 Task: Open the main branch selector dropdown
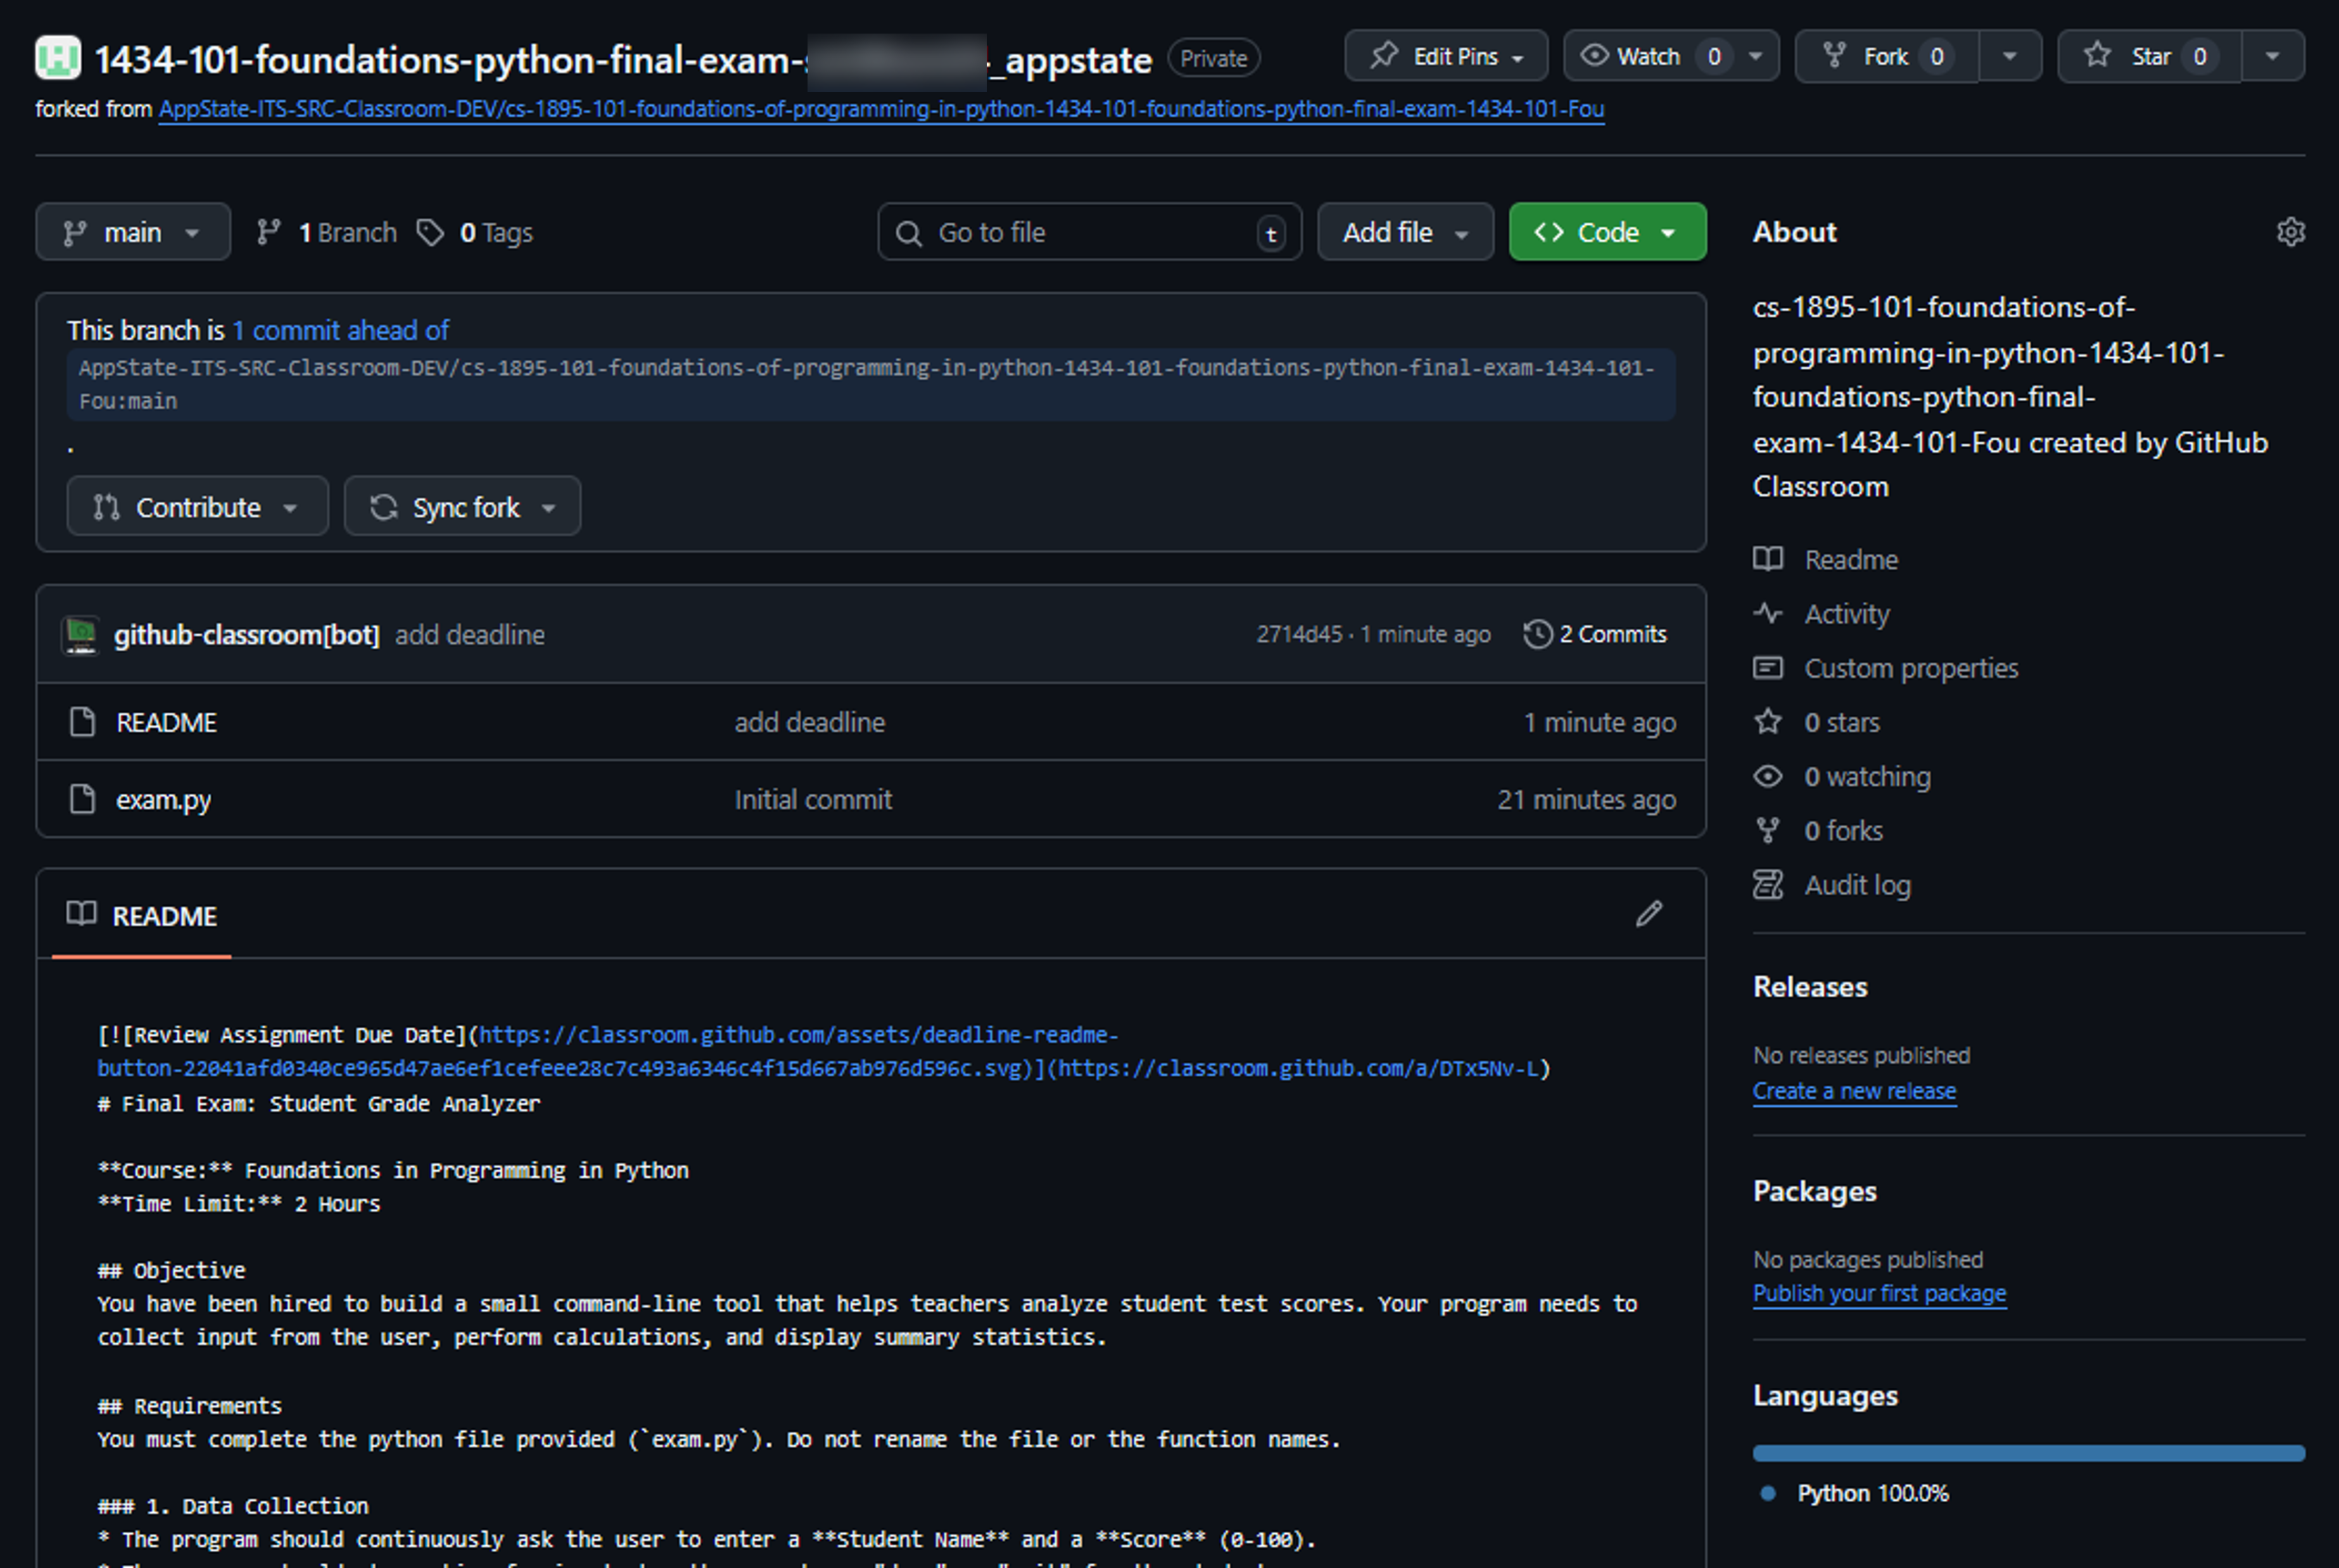(x=133, y=231)
